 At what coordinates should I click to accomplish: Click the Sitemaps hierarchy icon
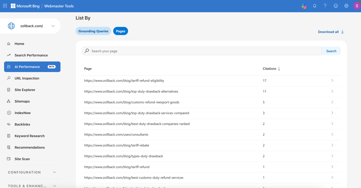pyautogui.click(x=9, y=101)
